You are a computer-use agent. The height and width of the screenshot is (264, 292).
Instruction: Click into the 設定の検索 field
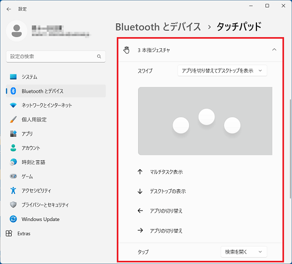pyautogui.click(x=56, y=56)
